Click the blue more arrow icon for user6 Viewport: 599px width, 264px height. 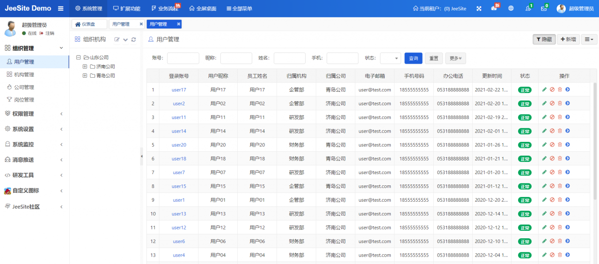click(567, 241)
